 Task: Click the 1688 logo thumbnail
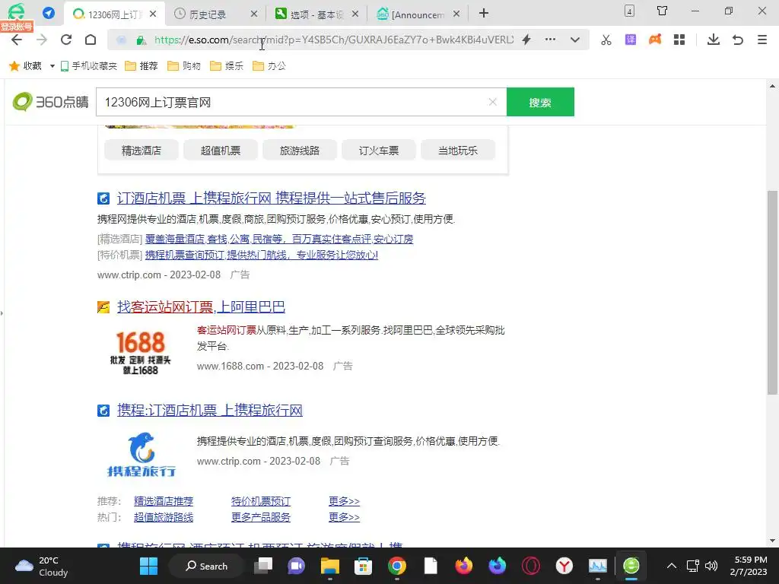[x=141, y=353]
